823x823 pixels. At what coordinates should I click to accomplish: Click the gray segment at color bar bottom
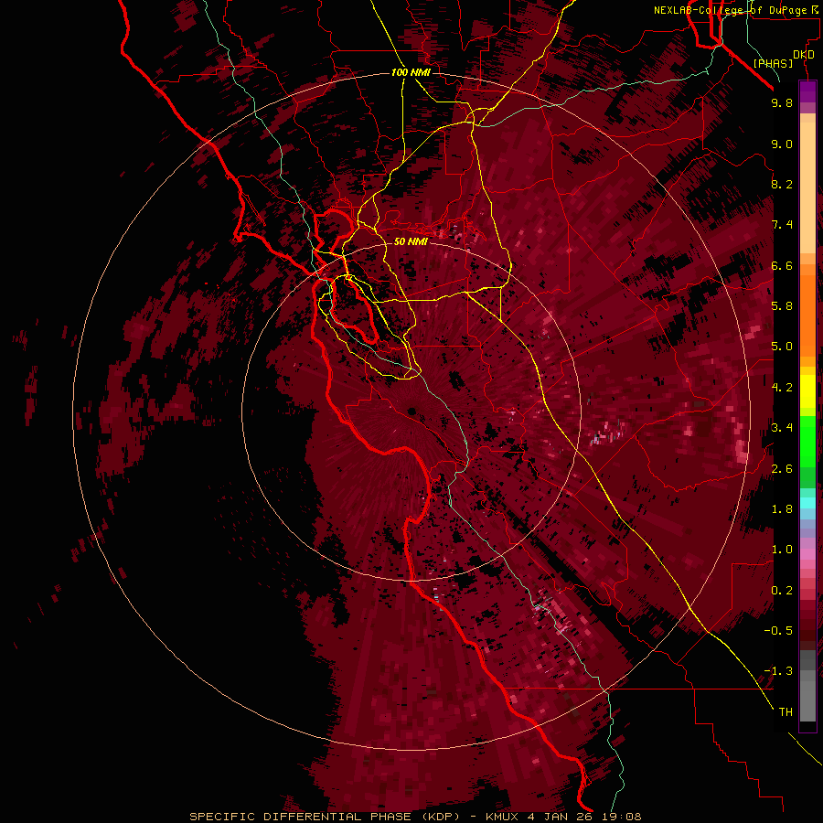coord(807,694)
